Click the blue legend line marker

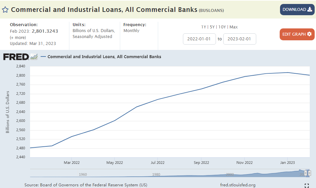pyautogui.click(x=43, y=57)
